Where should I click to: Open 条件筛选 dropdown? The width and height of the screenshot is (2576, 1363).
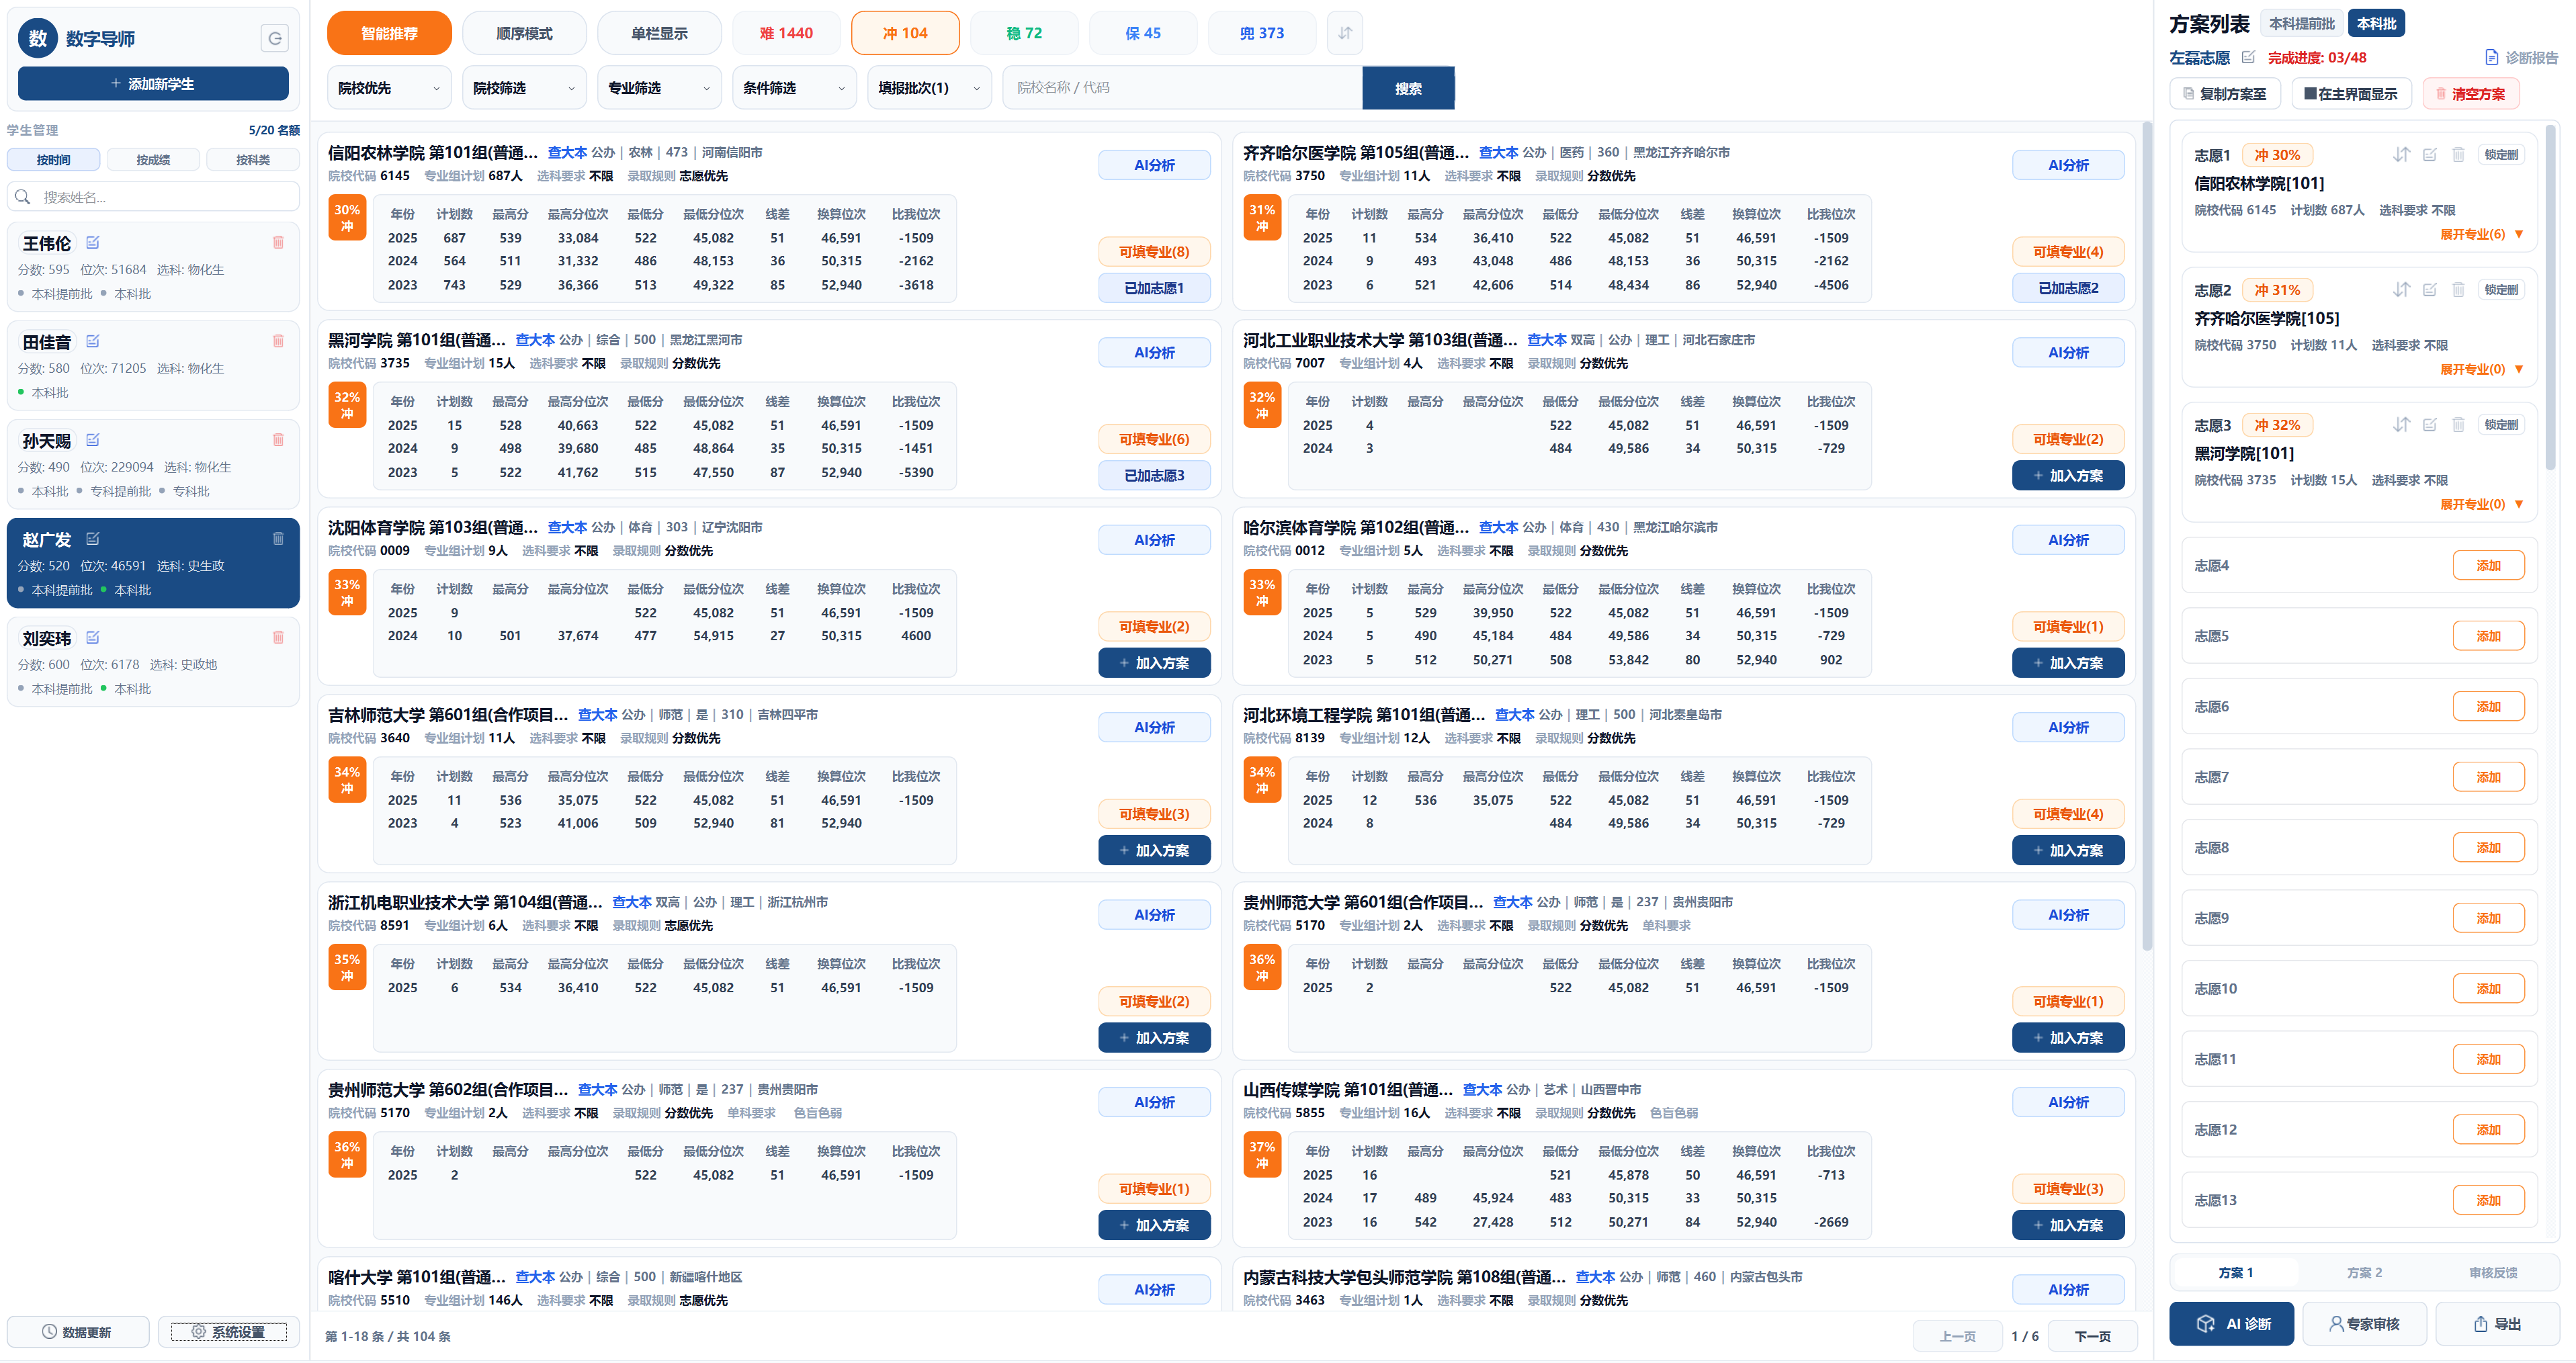point(794,88)
